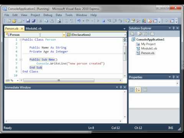Image resolution: width=184 pixels, height=138 pixels.
Task: Click the Toolbox wrench icon in toolbar
Action: 138,21
